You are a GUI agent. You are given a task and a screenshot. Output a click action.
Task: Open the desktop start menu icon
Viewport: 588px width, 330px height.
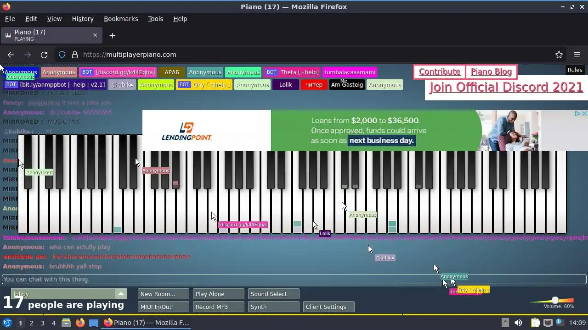tap(7, 323)
